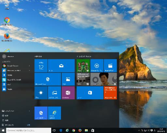The height and width of the screenshot is (133, 167).
Task: Open the Store shopping bag tile
Action: 90,93
